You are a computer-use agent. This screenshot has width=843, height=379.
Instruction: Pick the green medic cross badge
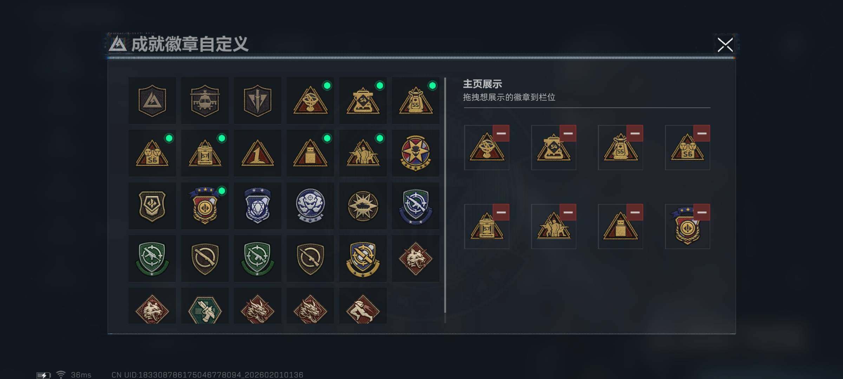(205, 306)
